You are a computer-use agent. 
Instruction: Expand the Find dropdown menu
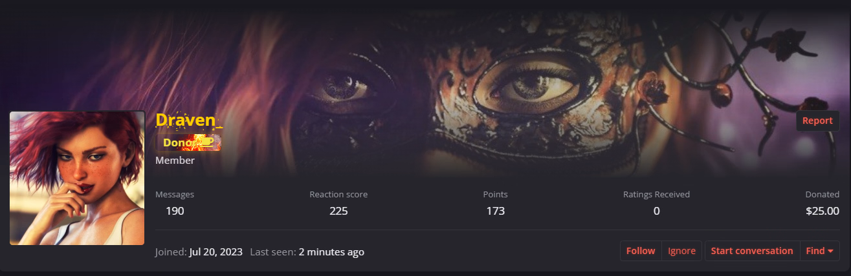pos(820,251)
